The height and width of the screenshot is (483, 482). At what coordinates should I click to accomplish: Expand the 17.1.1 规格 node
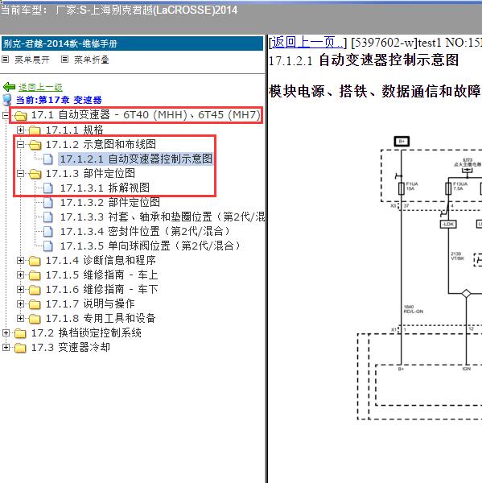(x=20, y=130)
